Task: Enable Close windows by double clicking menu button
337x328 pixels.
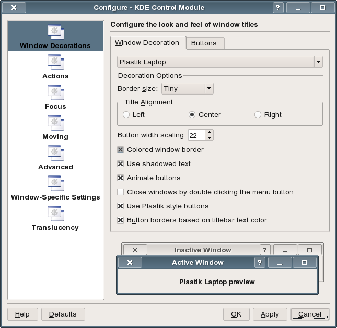Action: (120, 192)
